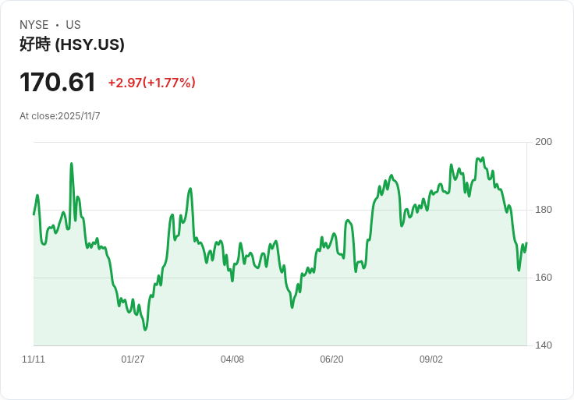Open the 好時 (HSY.US) stock title
The width and height of the screenshot is (574, 400).
[72, 44]
